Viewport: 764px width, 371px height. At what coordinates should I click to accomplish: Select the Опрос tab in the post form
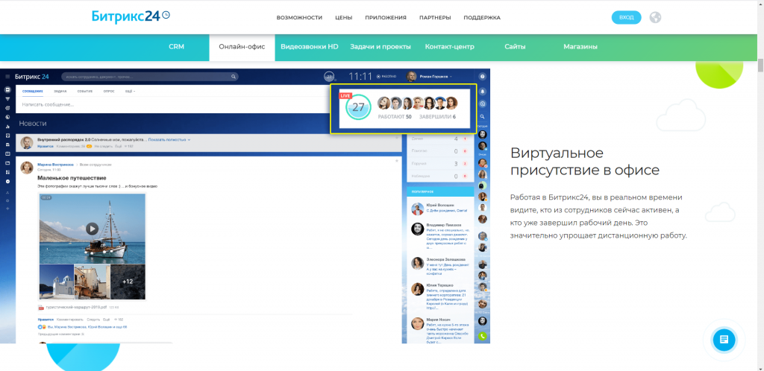coord(110,91)
